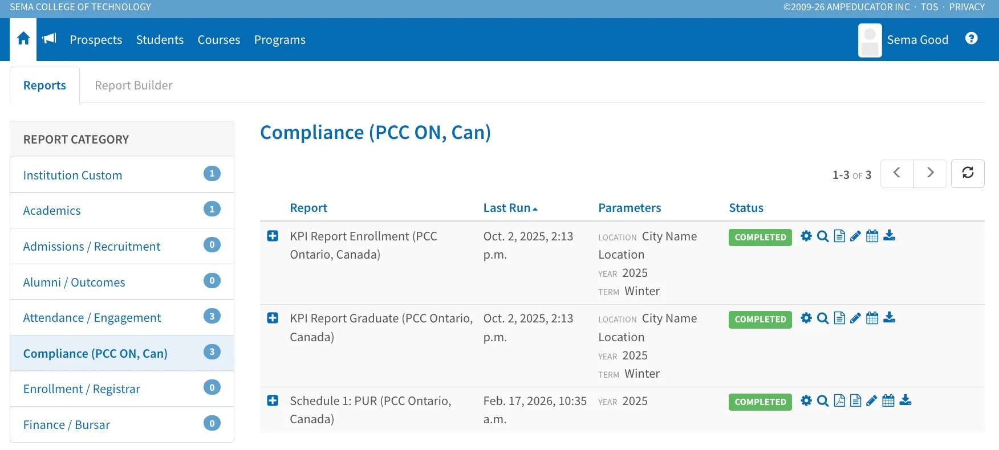This screenshot has height=450, width=999.
Task: Open the help question mark icon
Action: [x=971, y=38]
